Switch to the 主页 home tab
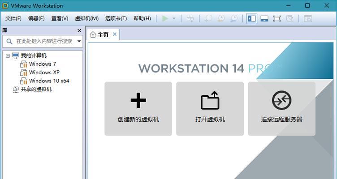Screen dimensions: 337x179 (x=103, y=34)
